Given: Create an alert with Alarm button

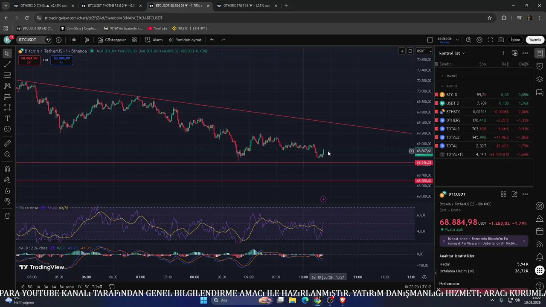Looking at the screenshot, I should (154, 40).
